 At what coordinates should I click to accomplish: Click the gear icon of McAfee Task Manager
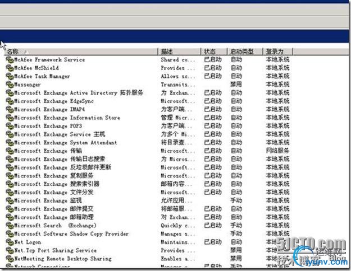(x=10, y=76)
